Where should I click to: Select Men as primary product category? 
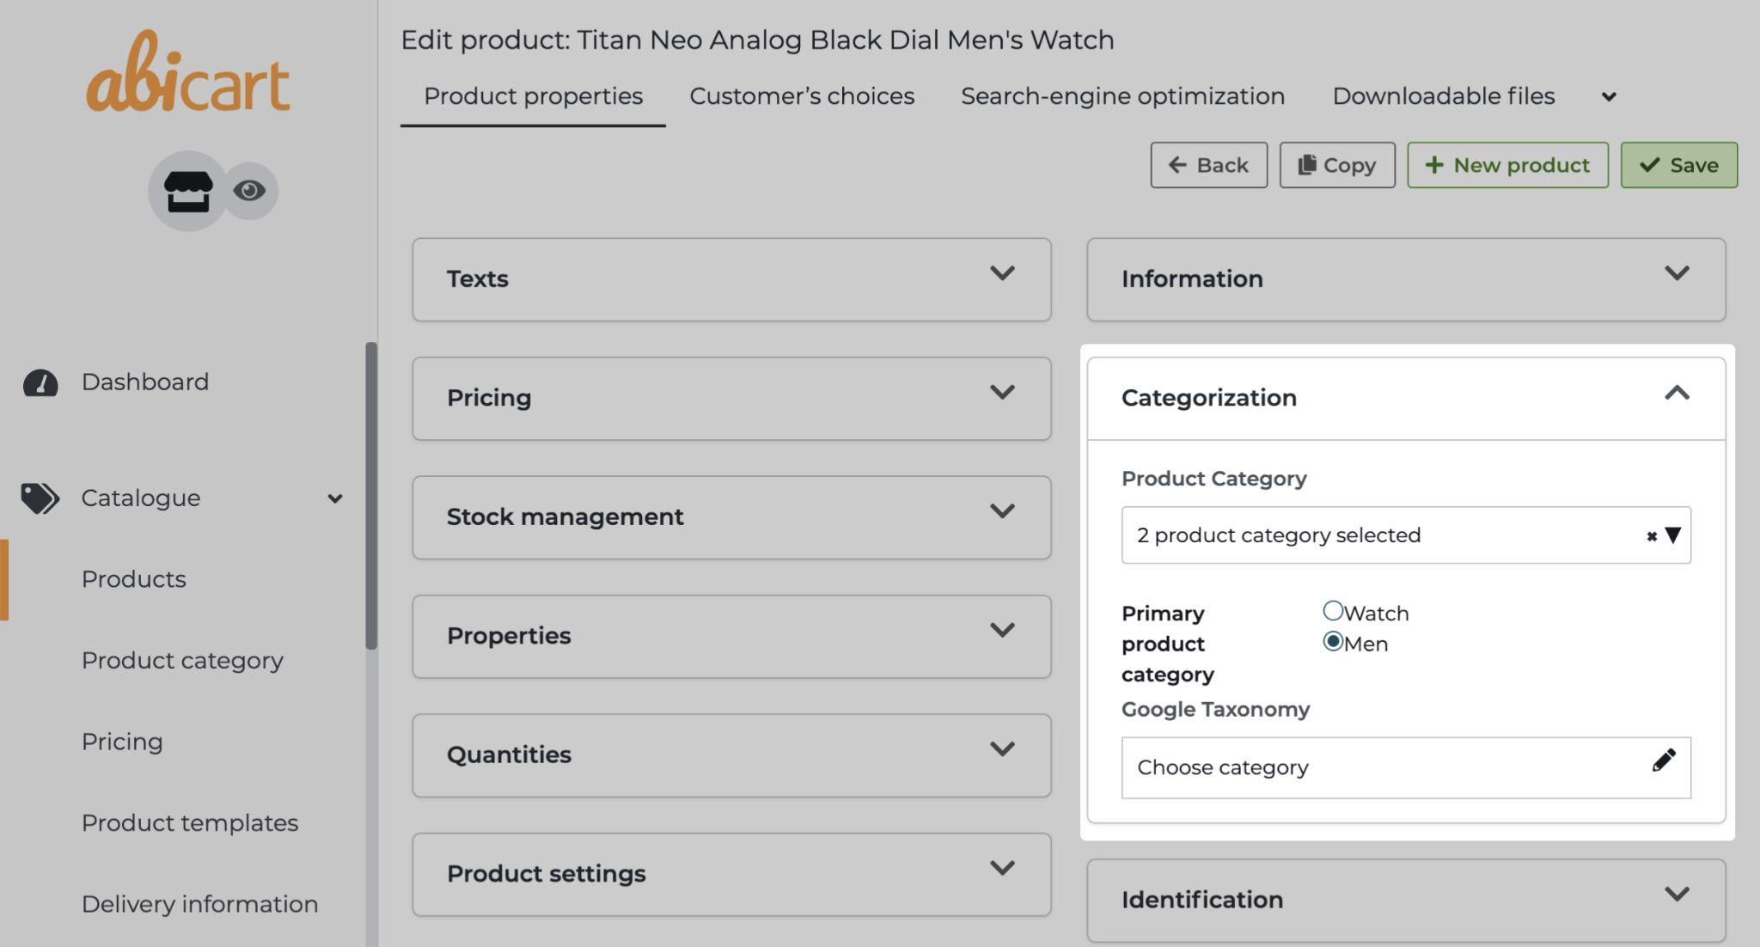point(1333,642)
